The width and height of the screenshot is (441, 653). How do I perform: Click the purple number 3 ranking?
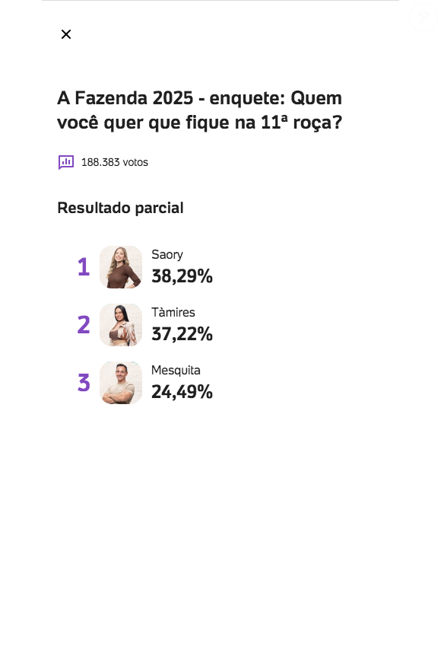84,383
